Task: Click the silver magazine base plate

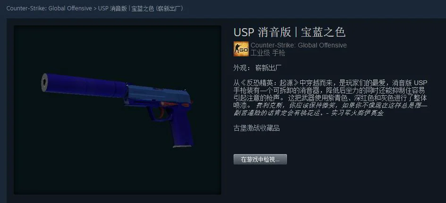Action: (182, 146)
